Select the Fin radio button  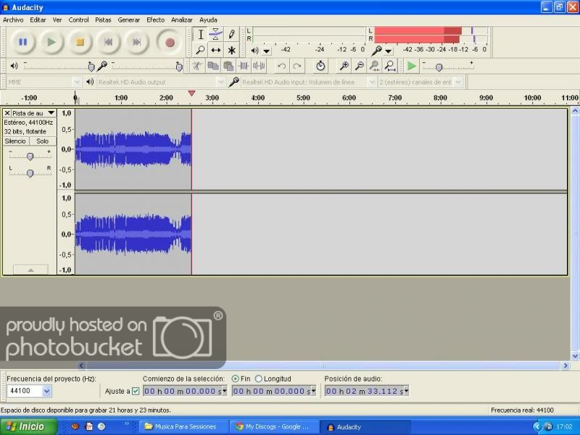236,378
